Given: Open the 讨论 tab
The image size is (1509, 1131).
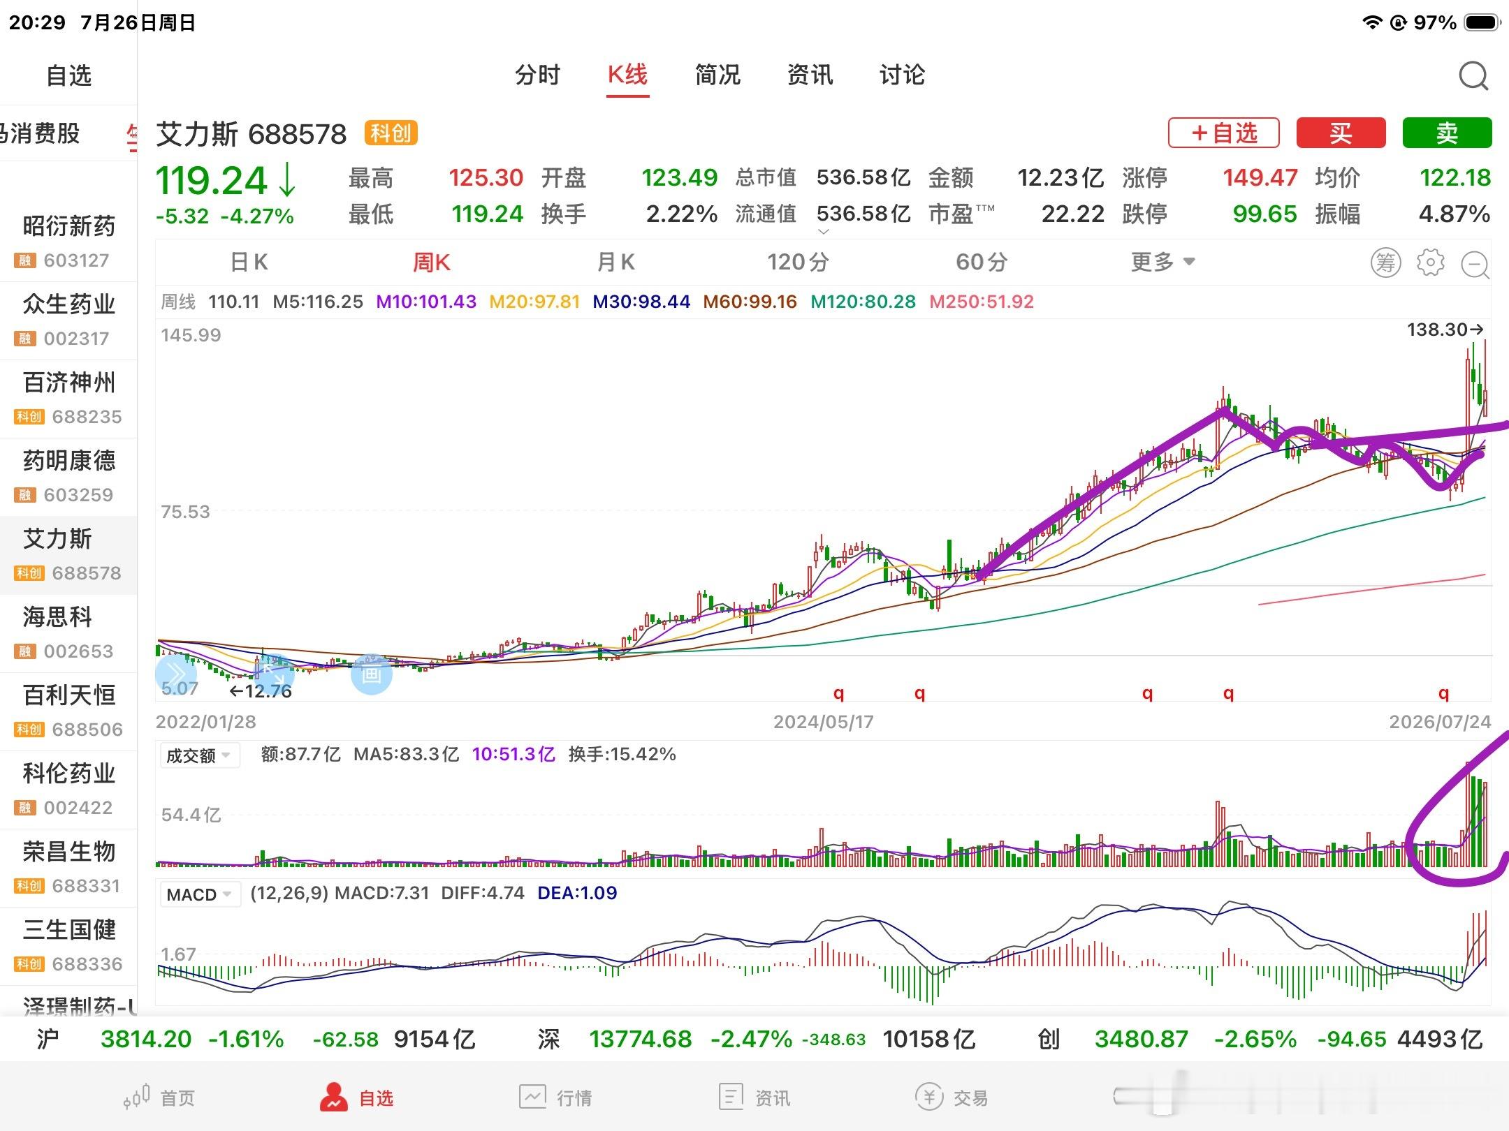Looking at the screenshot, I should [x=902, y=75].
